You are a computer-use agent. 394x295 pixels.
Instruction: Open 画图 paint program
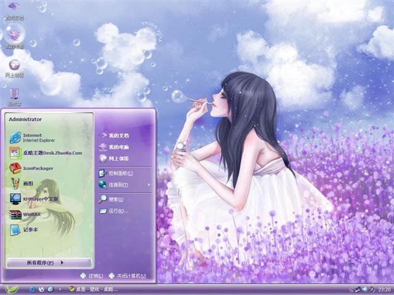click(22, 183)
